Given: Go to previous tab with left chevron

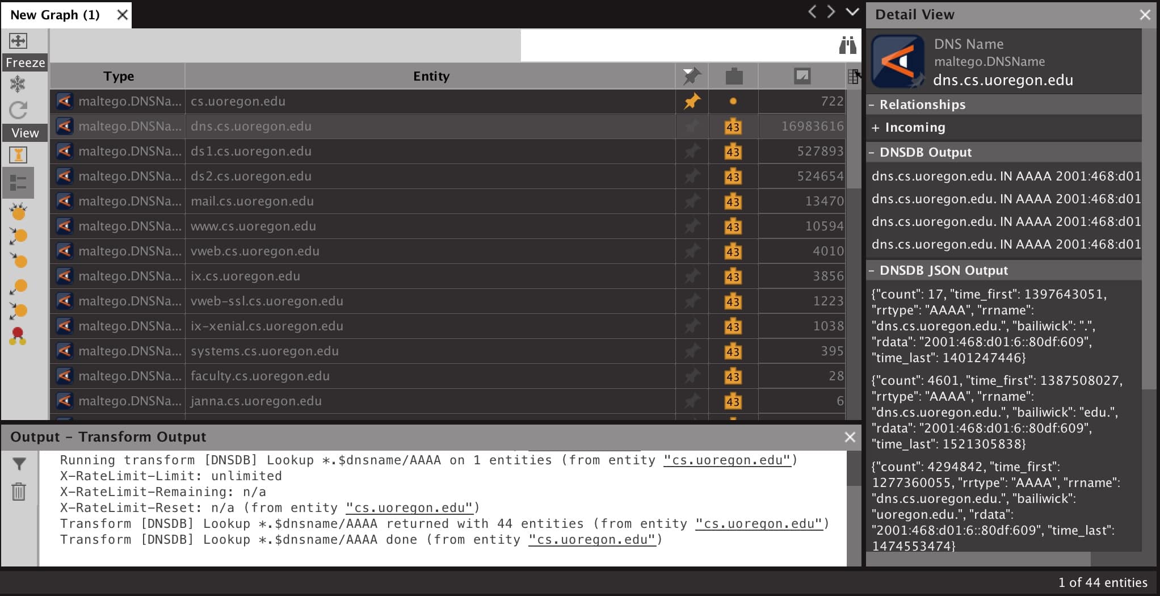Looking at the screenshot, I should coord(812,12).
